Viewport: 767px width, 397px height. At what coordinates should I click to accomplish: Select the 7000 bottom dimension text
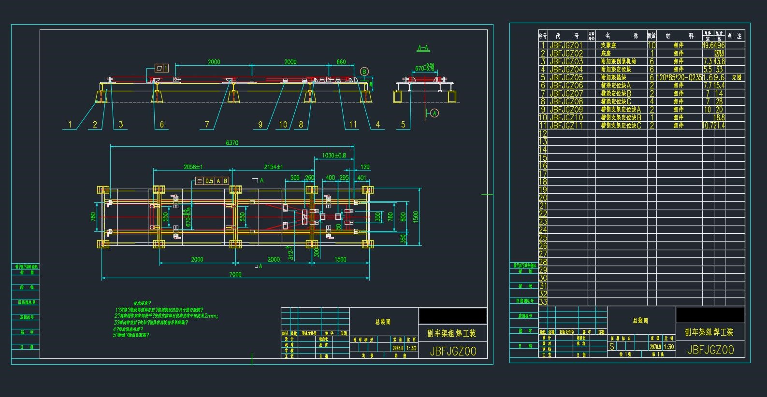tap(235, 275)
